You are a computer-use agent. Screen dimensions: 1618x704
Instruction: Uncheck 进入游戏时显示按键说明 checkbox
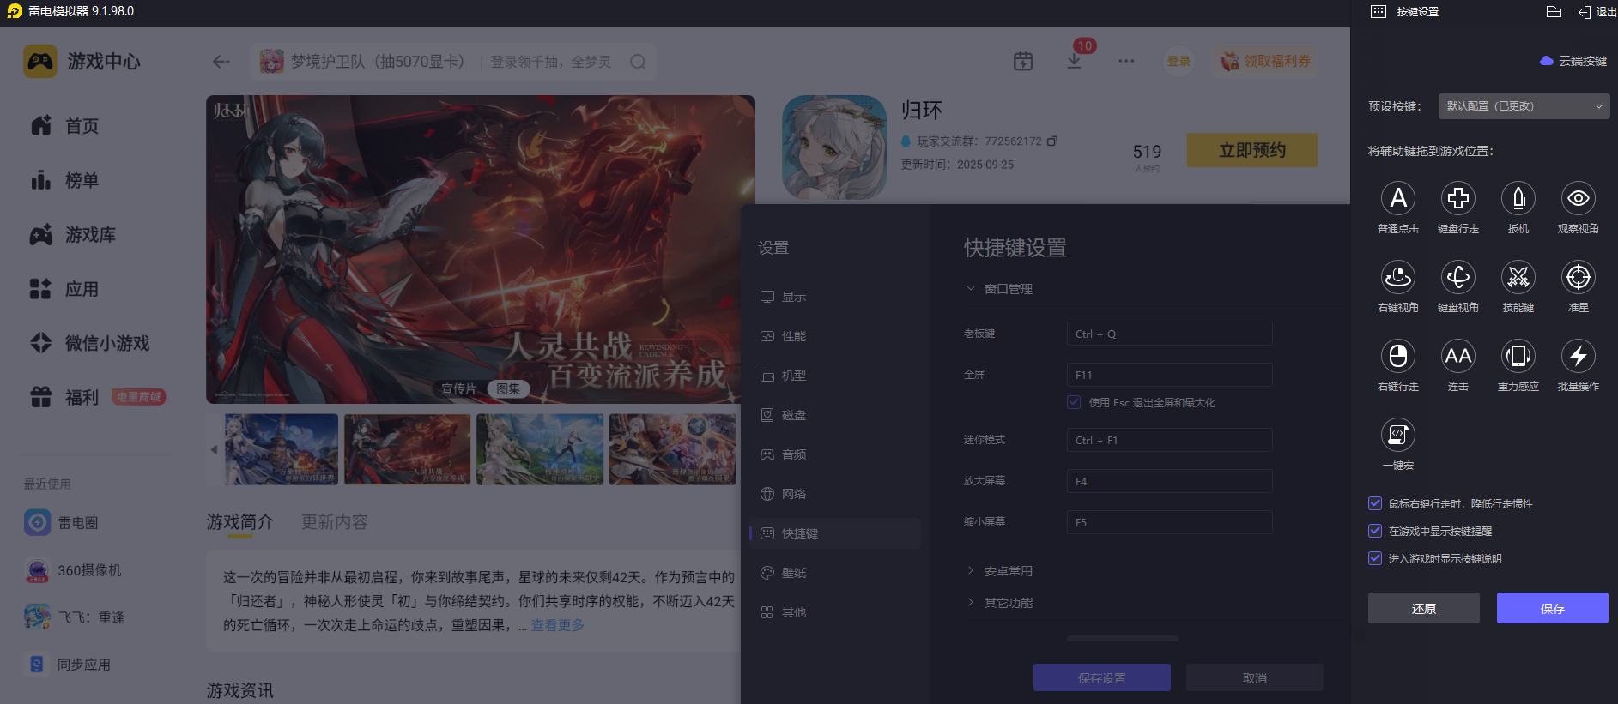1375,558
